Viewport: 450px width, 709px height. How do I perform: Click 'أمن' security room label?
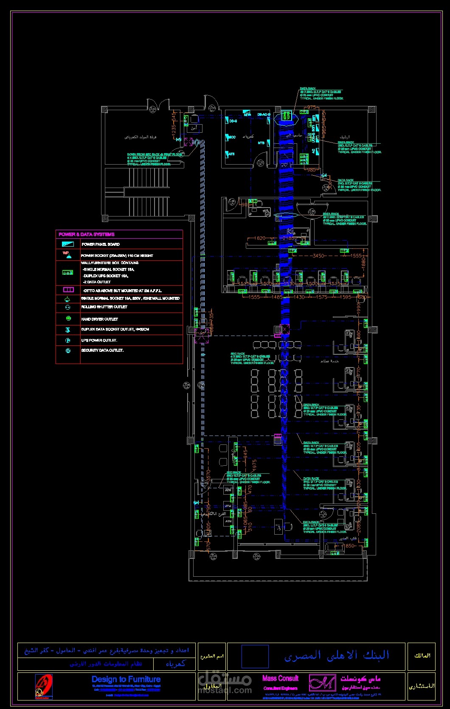[194, 128]
